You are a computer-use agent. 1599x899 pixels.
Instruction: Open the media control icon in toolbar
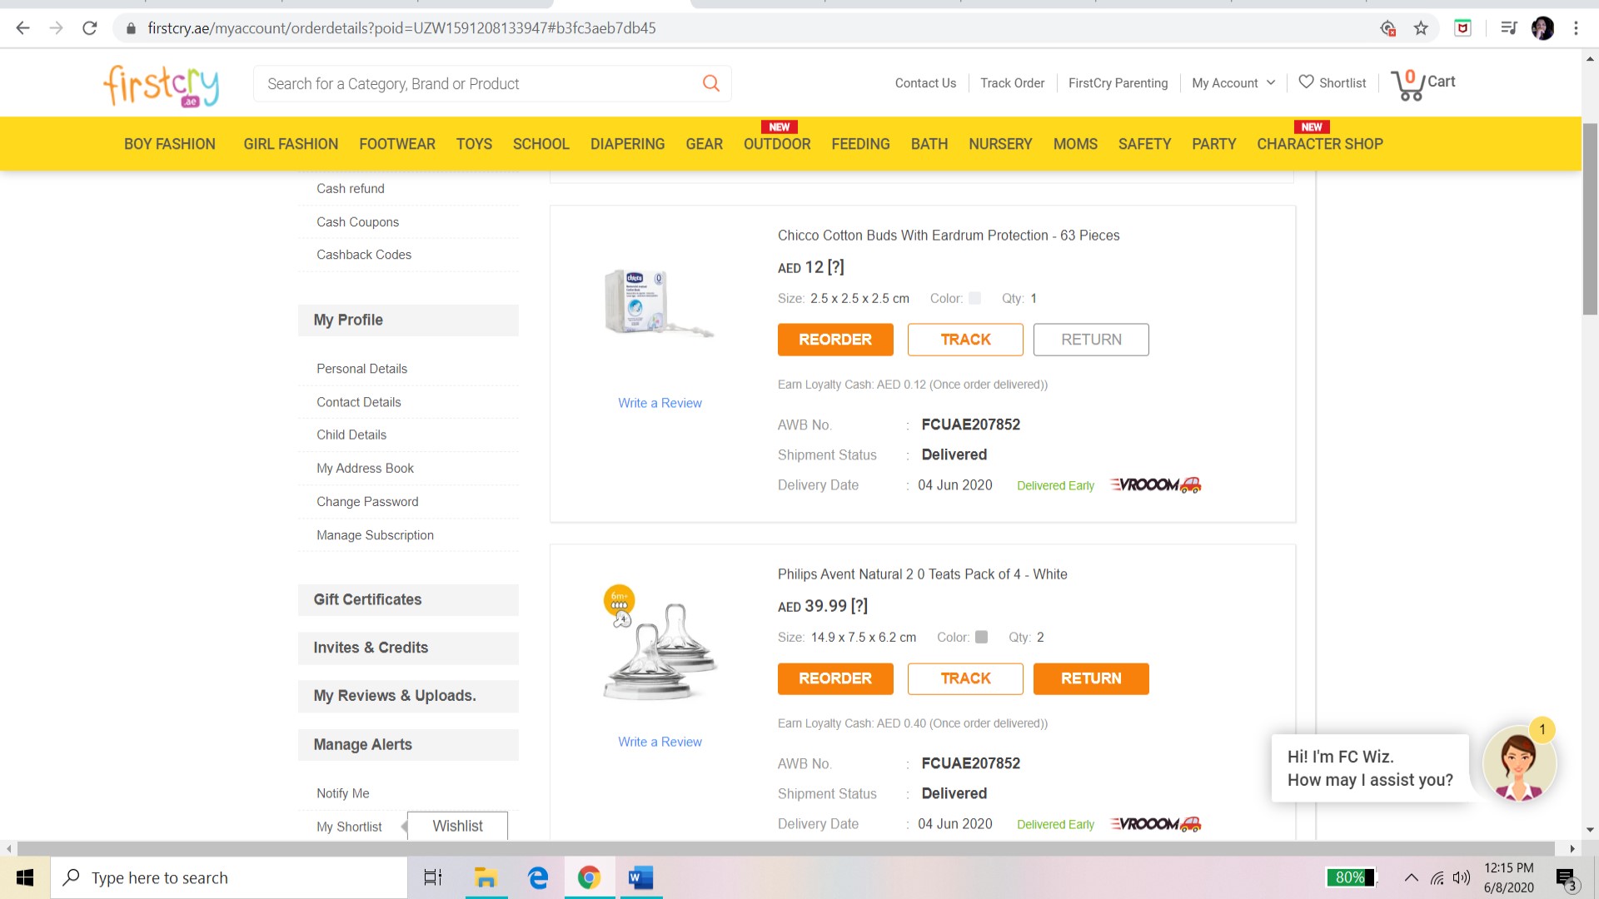1508,28
